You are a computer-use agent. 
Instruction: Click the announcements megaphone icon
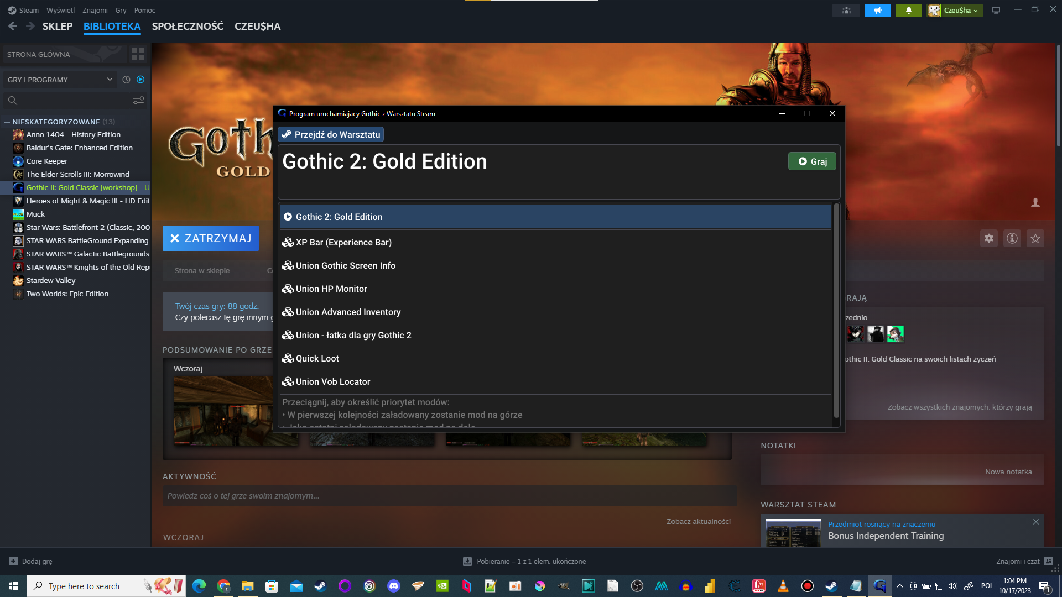pyautogui.click(x=877, y=10)
